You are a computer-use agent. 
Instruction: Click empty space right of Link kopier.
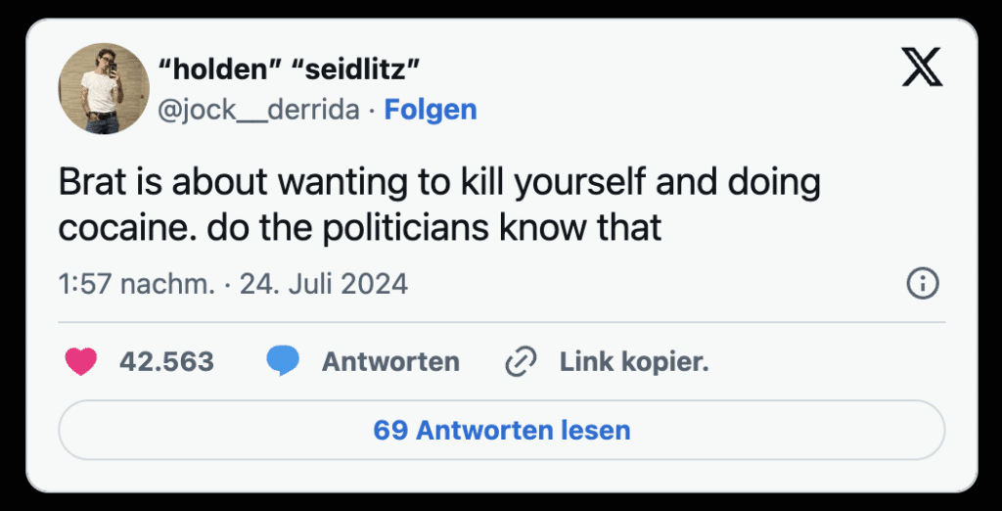[832, 361]
